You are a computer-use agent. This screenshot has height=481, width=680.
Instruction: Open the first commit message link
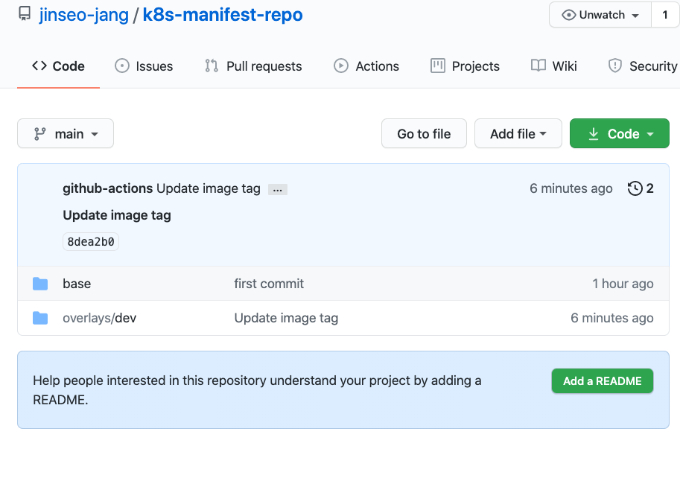[x=269, y=284]
